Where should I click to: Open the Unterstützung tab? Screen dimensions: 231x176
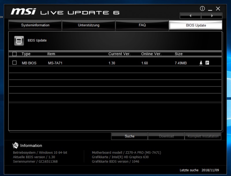(x=89, y=25)
